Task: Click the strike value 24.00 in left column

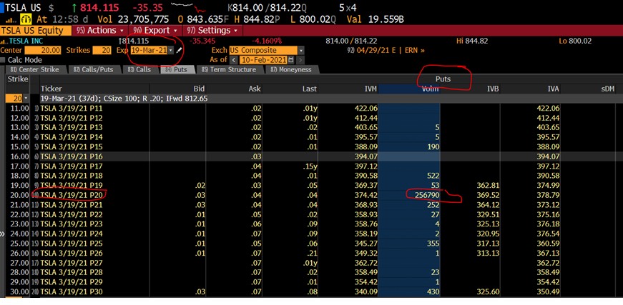Action: tap(19, 234)
